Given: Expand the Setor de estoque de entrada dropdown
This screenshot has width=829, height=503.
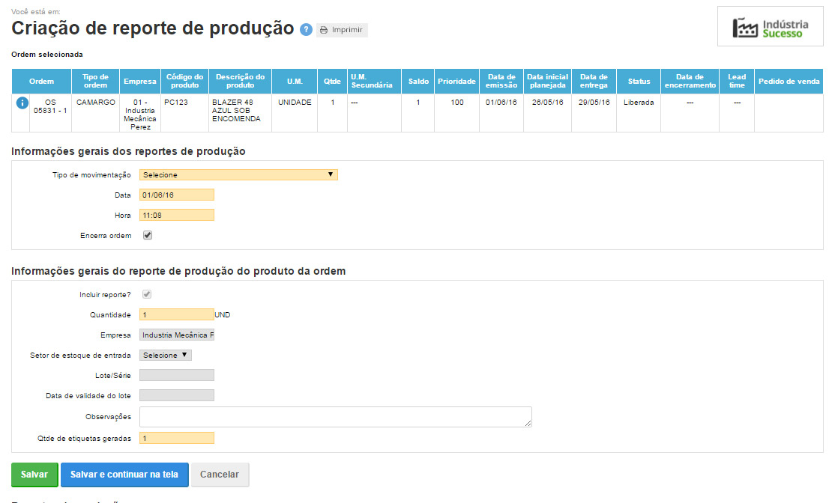Looking at the screenshot, I should tap(166, 356).
